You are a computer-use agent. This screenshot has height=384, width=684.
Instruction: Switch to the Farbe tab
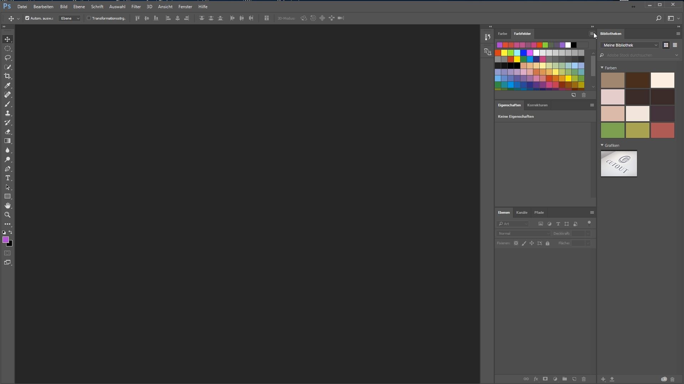pyautogui.click(x=502, y=34)
